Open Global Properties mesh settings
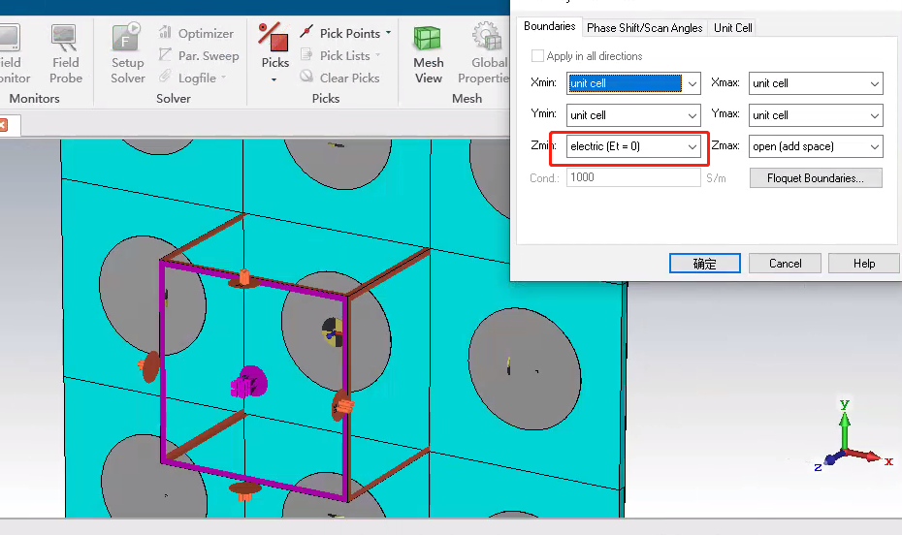This screenshot has width=902, height=535. pyautogui.click(x=484, y=54)
